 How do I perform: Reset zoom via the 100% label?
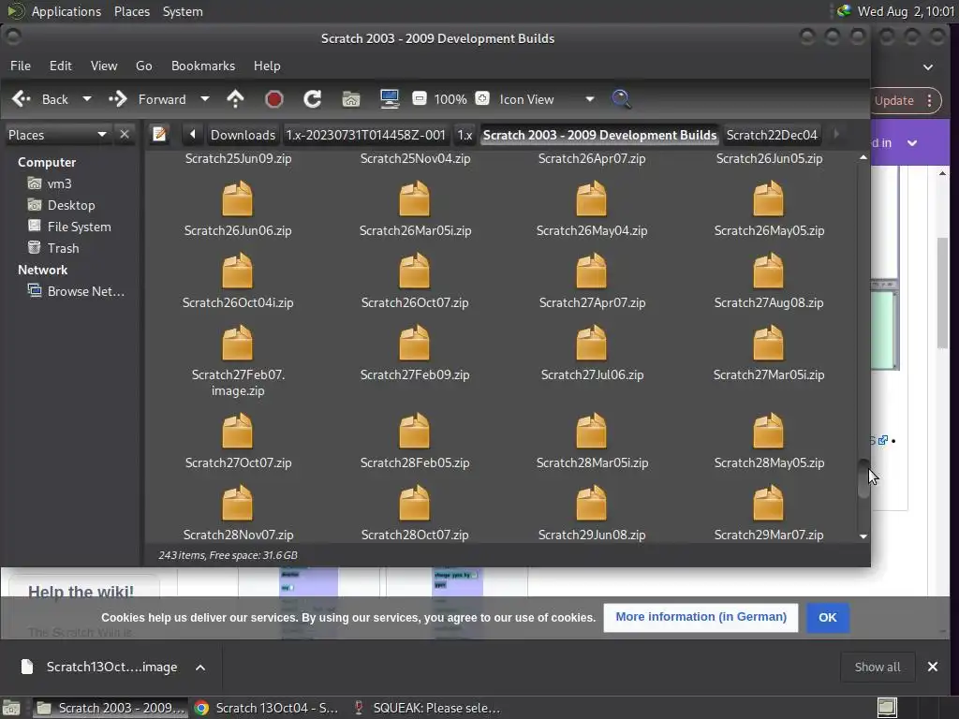click(x=450, y=99)
